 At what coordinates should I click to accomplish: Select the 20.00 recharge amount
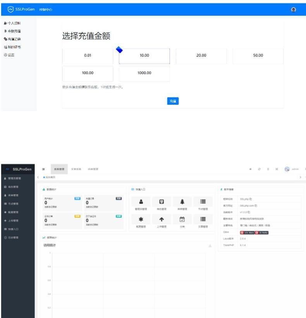(x=201, y=55)
